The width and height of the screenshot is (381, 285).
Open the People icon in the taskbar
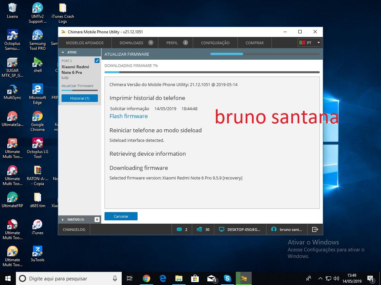click(309, 278)
